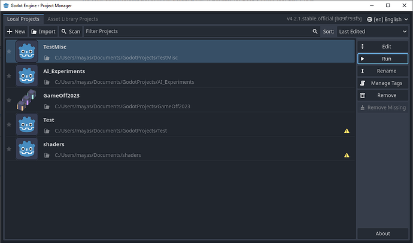Click the TestMisc project title
The width and height of the screenshot is (413, 243).
tap(55, 47)
